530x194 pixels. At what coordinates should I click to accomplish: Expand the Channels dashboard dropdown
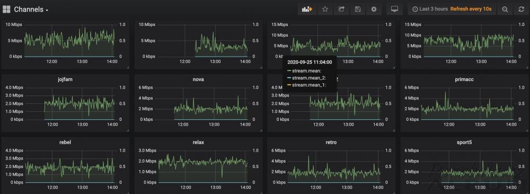31,10
